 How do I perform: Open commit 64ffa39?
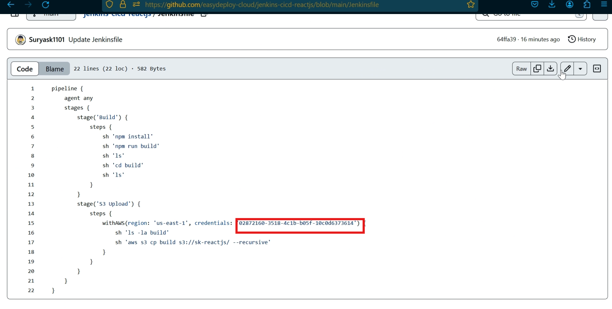(506, 39)
